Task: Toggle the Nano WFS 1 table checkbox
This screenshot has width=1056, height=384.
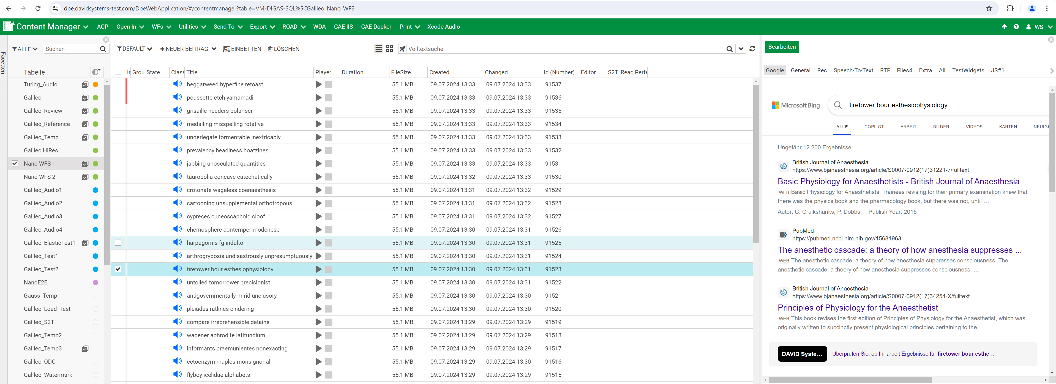Action: (x=15, y=163)
